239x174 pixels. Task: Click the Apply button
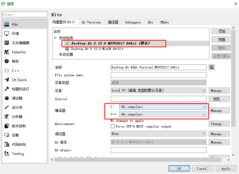[x=226, y=169]
